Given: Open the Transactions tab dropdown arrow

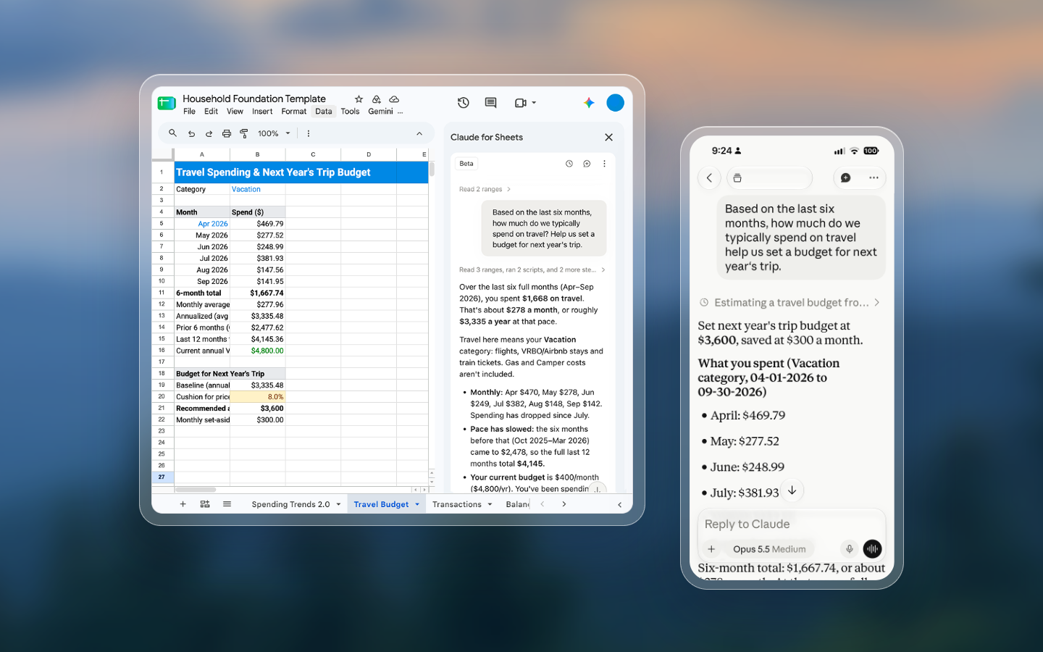Looking at the screenshot, I should [490, 504].
